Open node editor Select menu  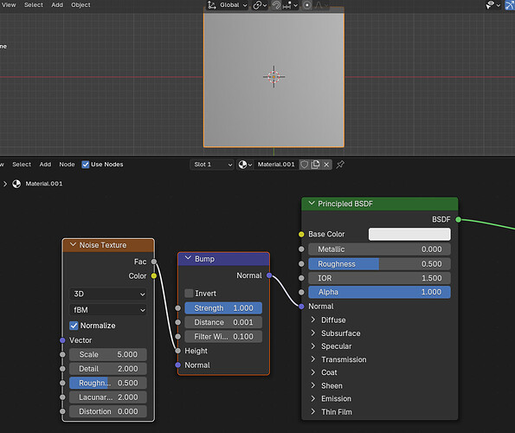(x=22, y=165)
